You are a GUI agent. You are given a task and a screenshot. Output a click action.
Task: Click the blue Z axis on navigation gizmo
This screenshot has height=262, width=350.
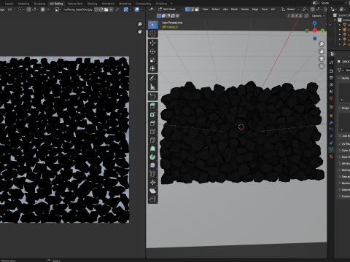click(x=315, y=23)
